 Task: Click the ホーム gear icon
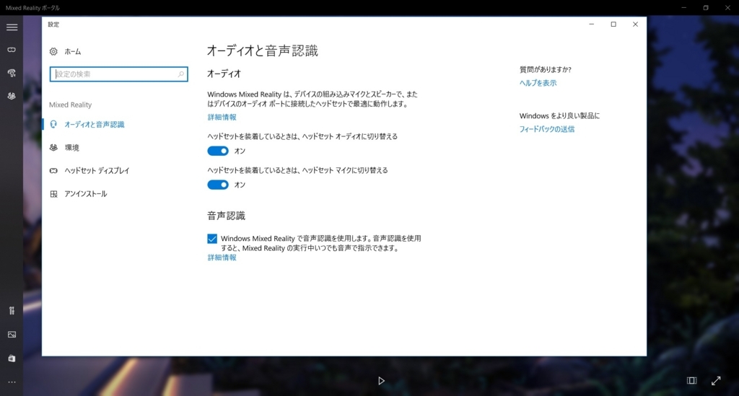[x=53, y=51]
